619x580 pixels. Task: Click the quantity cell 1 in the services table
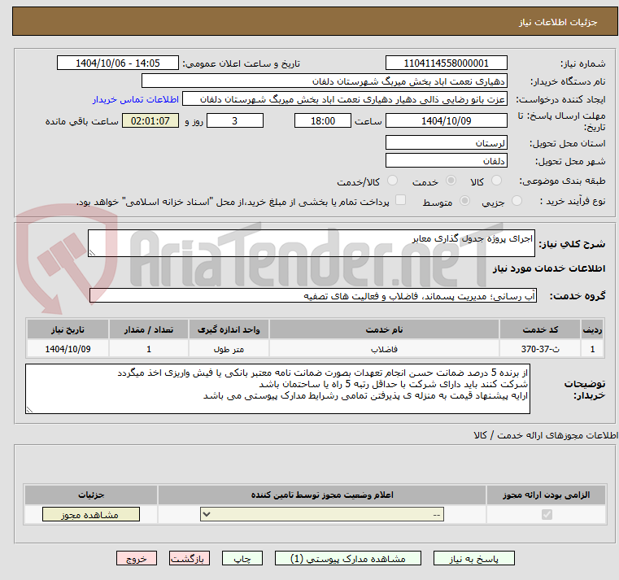[x=148, y=349]
